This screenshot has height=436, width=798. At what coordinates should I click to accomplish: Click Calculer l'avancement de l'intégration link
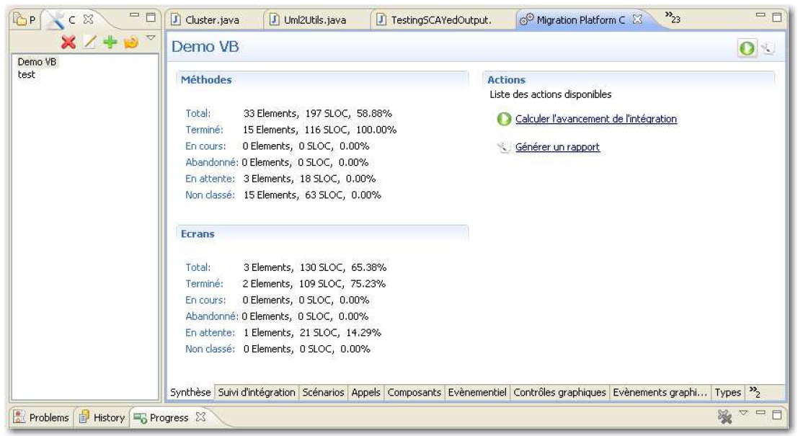596,119
